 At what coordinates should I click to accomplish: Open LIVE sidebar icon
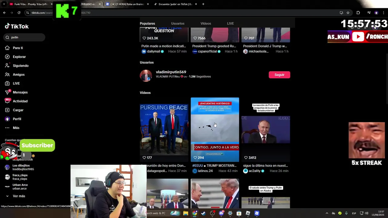(x=7, y=83)
